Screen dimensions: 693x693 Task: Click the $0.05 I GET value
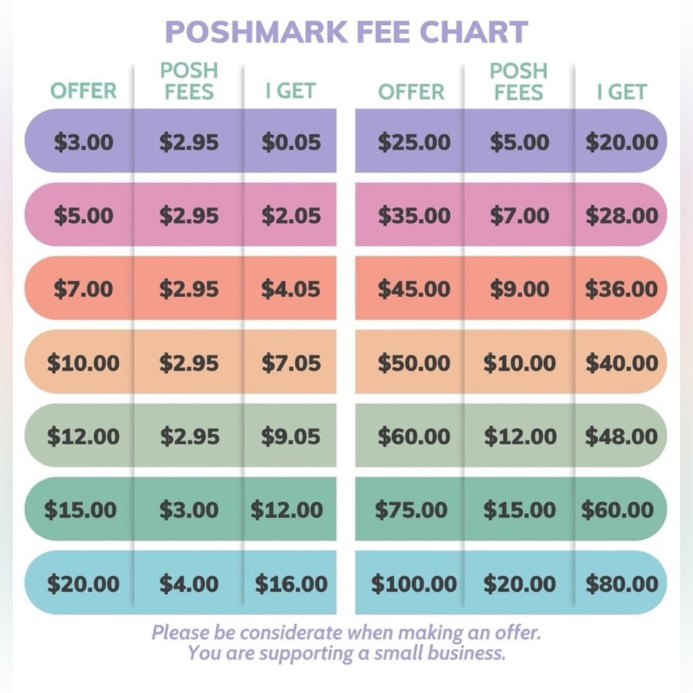pyautogui.click(x=291, y=142)
